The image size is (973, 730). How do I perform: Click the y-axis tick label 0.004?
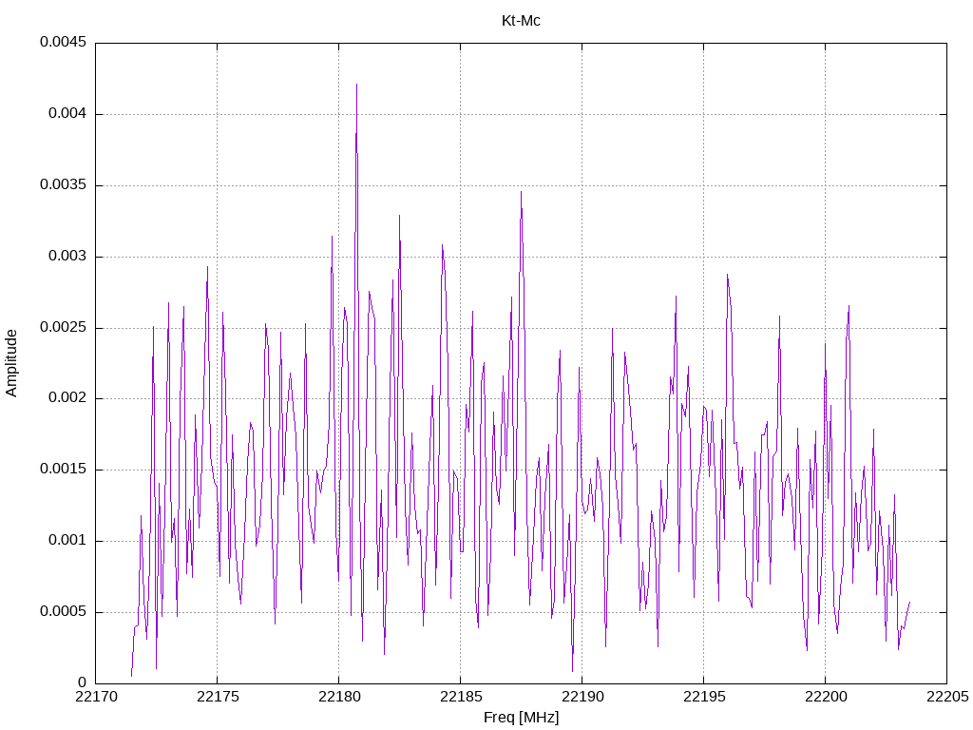pos(67,114)
